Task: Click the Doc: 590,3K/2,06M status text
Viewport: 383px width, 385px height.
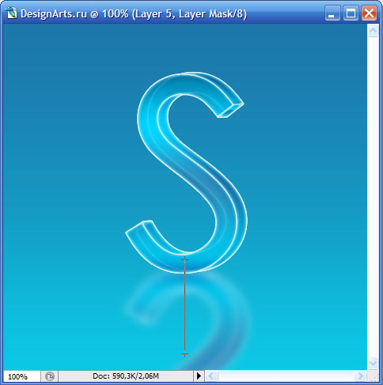Action: pos(126,376)
